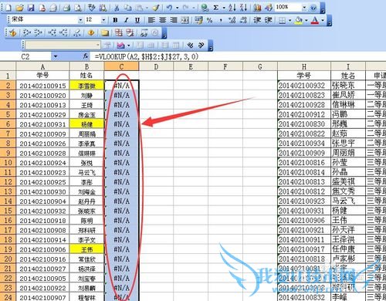Open the fill color picker arrow
Screen dimensions: 386x301
[306, 20]
